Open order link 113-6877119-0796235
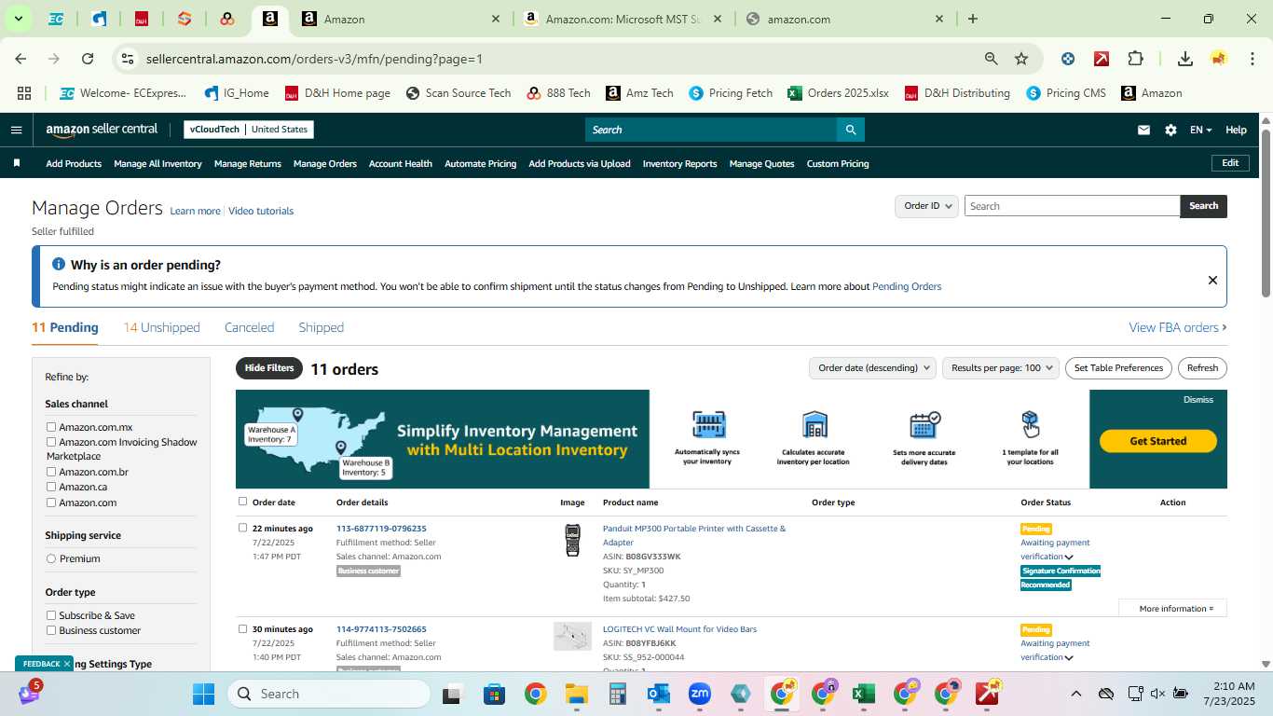1273x716 pixels. coord(381,529)
